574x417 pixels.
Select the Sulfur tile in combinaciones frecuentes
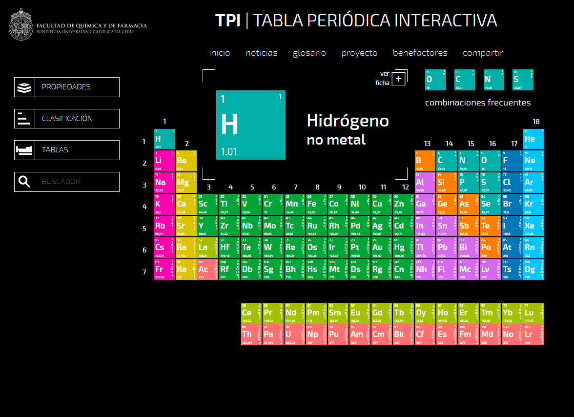tap(523, 80)
